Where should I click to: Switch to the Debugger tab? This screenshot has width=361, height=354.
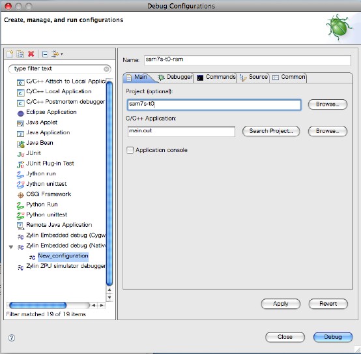(x=175, y=77)
